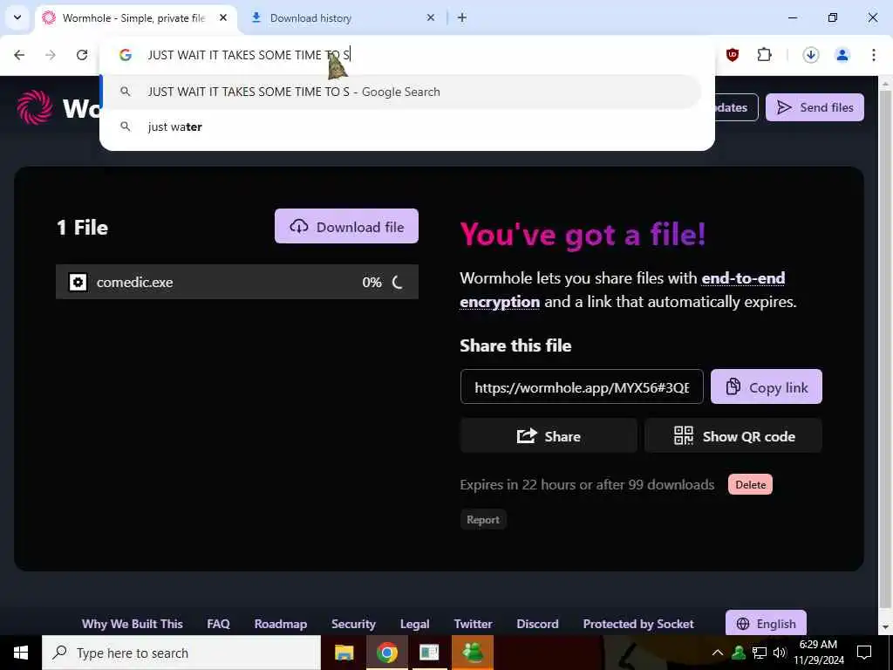The height and width of the screenshot is (670, 893).
Task: Open the Extensions puzzle piece menu
Action: pyautogui.click(x=764, y=55)
